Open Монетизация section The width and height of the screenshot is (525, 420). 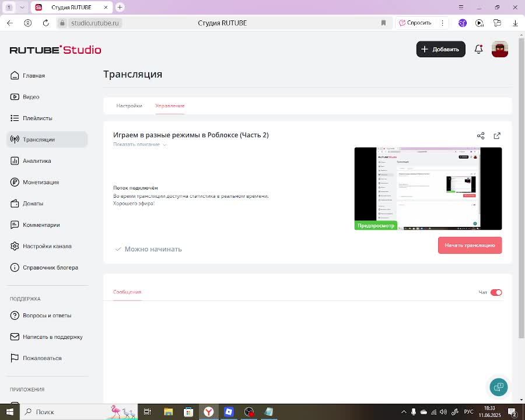click(x=34, y=182)
